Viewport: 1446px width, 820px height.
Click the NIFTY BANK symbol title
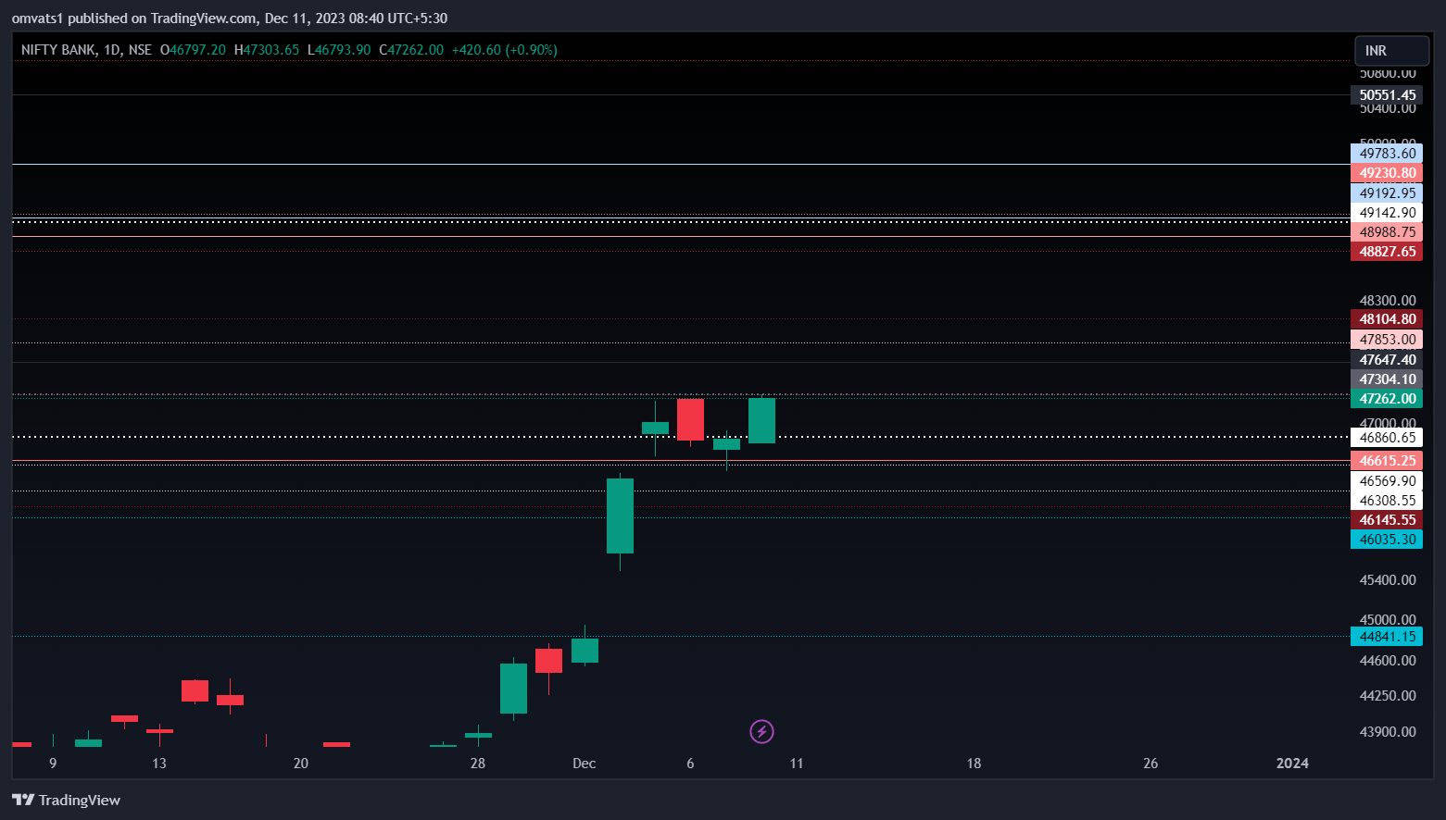[x=58, y=50]
